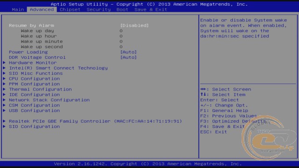Click the Wake up minute label

tap(42, 42)
